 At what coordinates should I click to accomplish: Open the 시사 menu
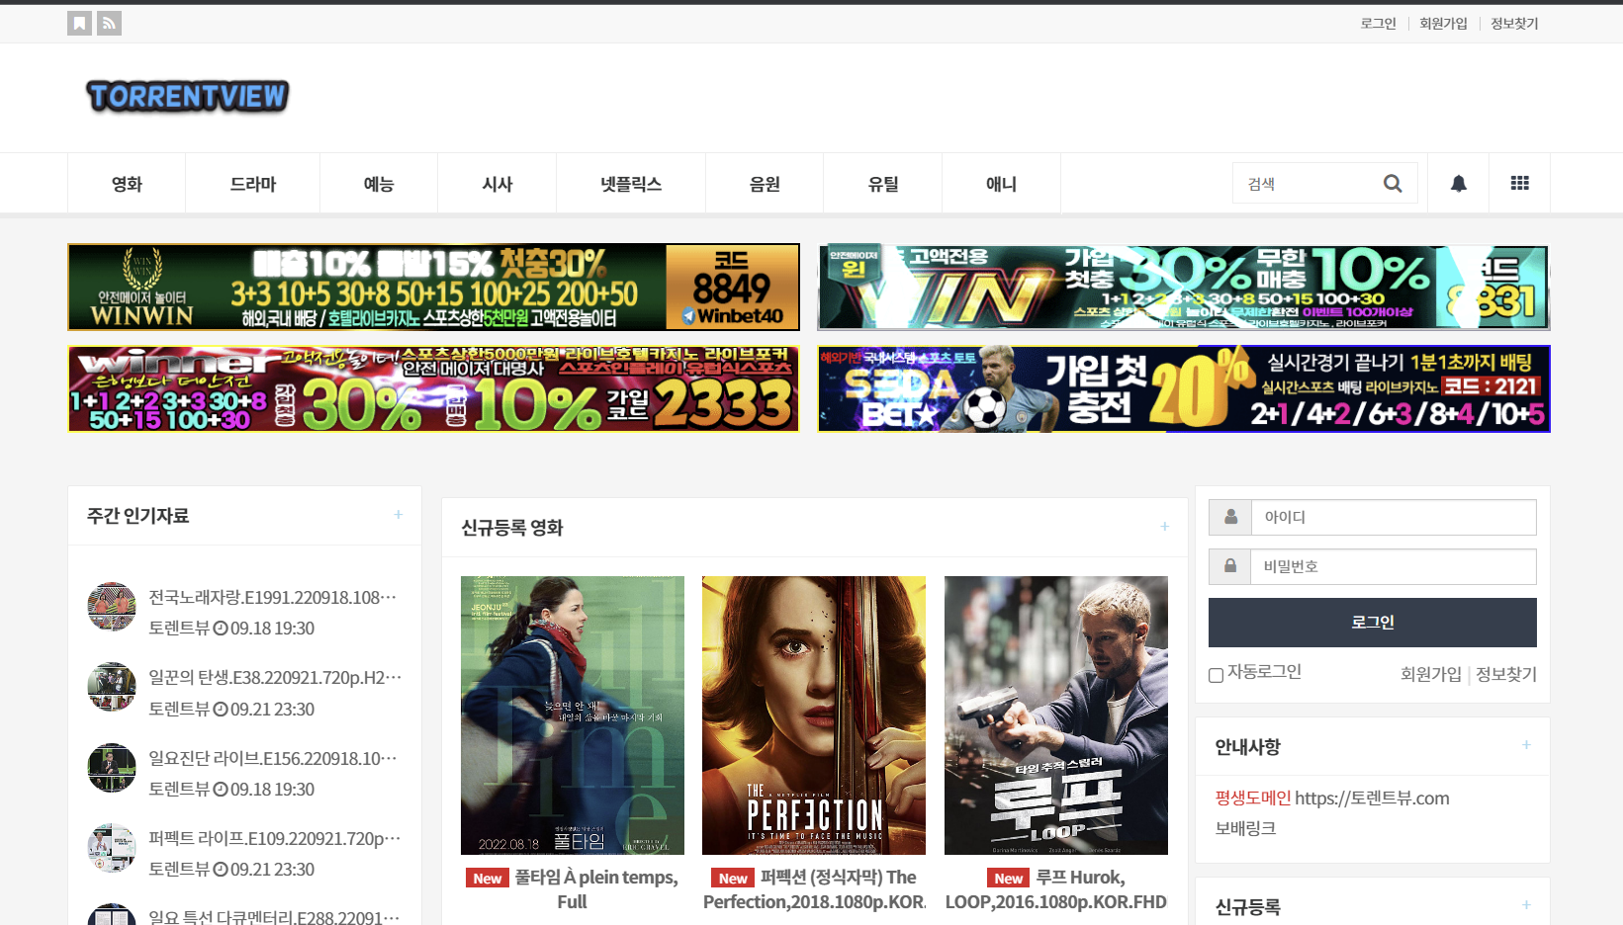tap(497, 183)
